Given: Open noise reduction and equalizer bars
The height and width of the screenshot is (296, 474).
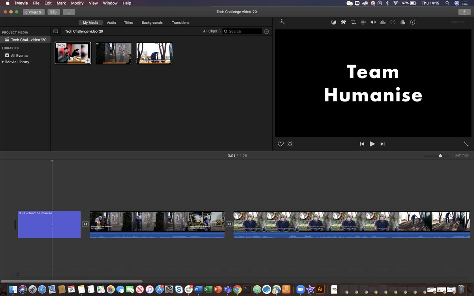Looking at the screenshot, I should 383,22.
